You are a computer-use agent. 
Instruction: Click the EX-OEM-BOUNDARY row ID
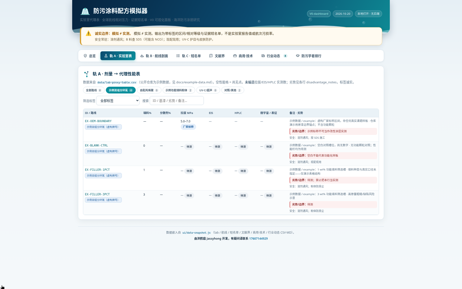[98, 121]
